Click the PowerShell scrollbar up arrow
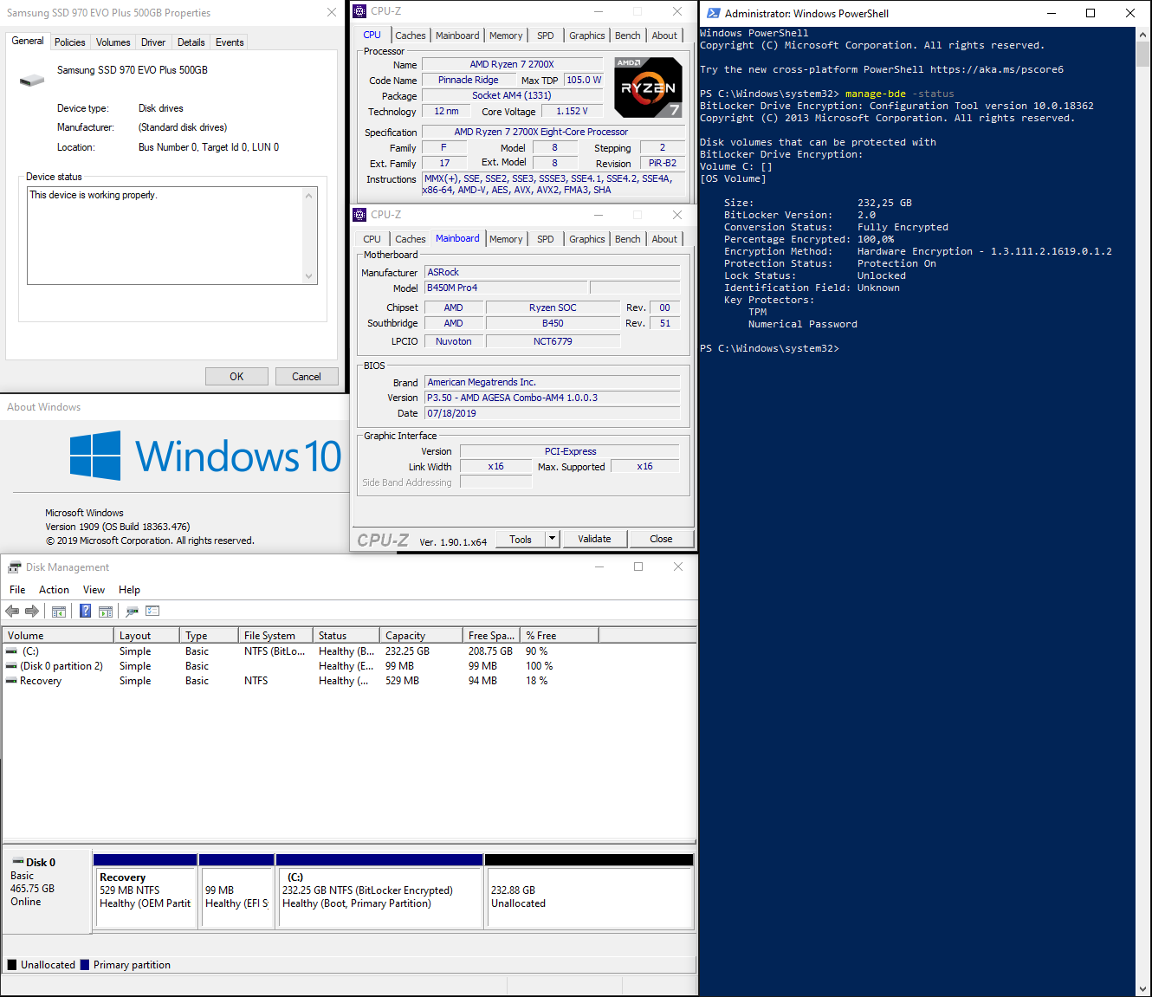The height and width of the screenshot is (997, 1152). (1143, 35)
